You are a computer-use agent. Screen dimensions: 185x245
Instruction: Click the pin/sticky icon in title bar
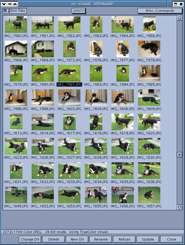point(9,4)
